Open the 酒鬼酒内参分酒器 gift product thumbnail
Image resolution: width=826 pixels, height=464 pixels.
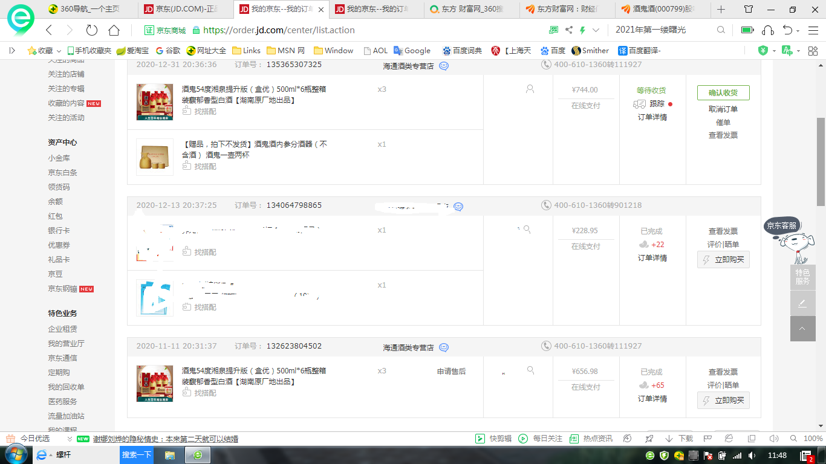pyautogui.click(x=155, y=157)
